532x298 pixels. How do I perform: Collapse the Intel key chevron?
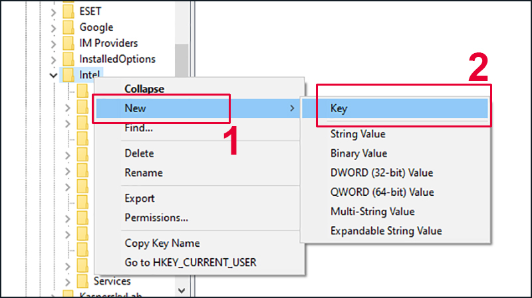coord(53,75)
